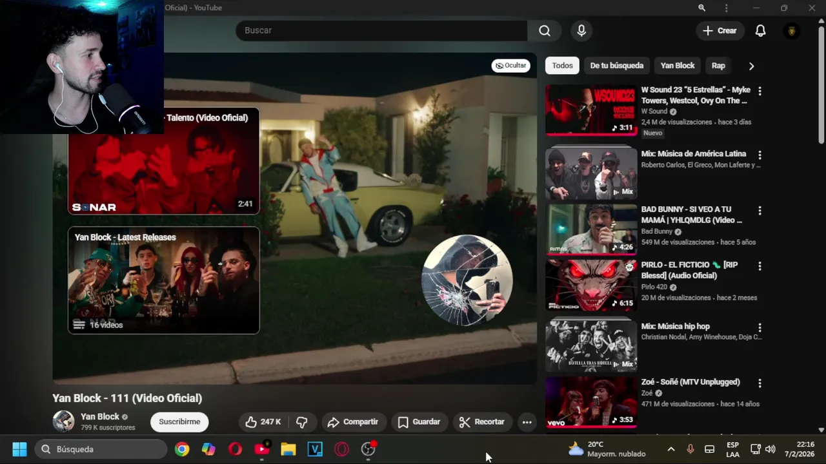The image size is (826, 464).
Task: Open Zoé Soñé MTV Unplugged title
Action: point(690,382)
